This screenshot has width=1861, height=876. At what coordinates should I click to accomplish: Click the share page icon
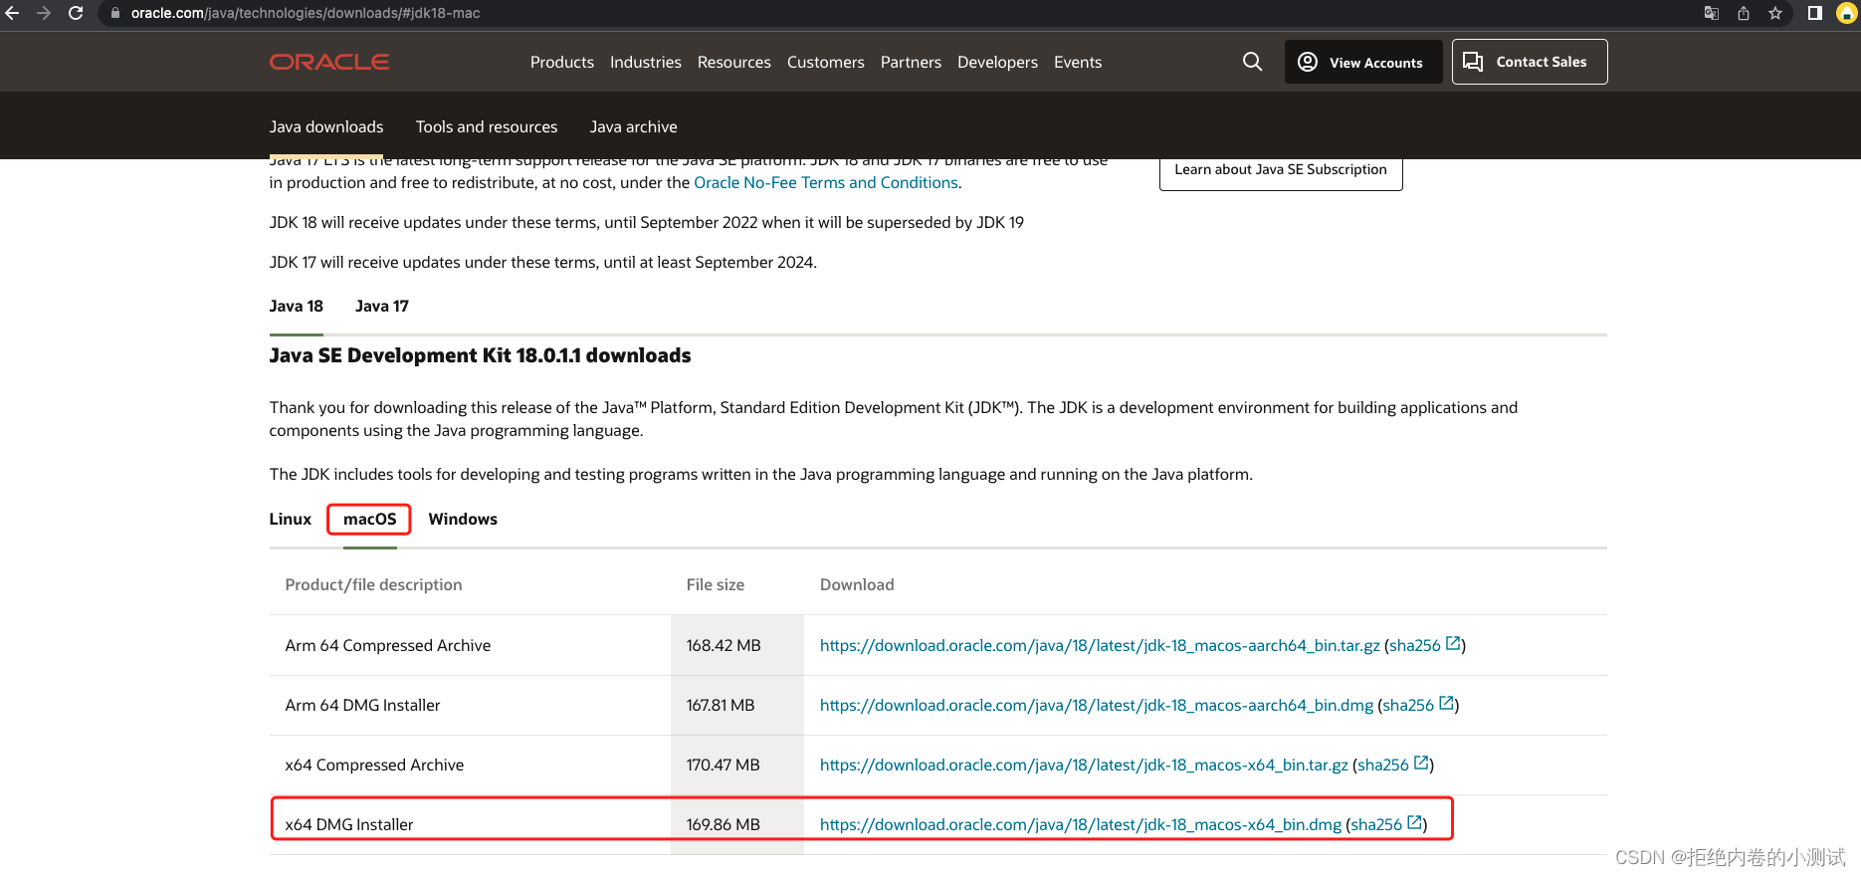coord(1744,13)
